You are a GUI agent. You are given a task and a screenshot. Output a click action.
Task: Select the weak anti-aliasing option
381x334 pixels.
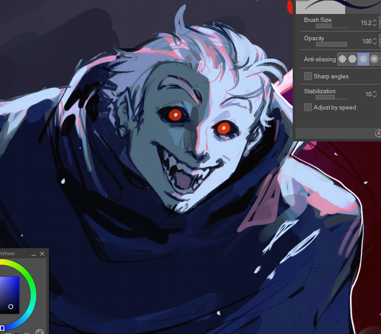(x=352, y=59)
